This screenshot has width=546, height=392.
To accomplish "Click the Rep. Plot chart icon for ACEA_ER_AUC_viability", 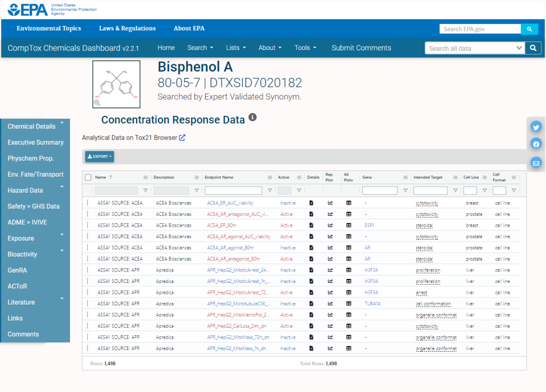I will (330, 203).
